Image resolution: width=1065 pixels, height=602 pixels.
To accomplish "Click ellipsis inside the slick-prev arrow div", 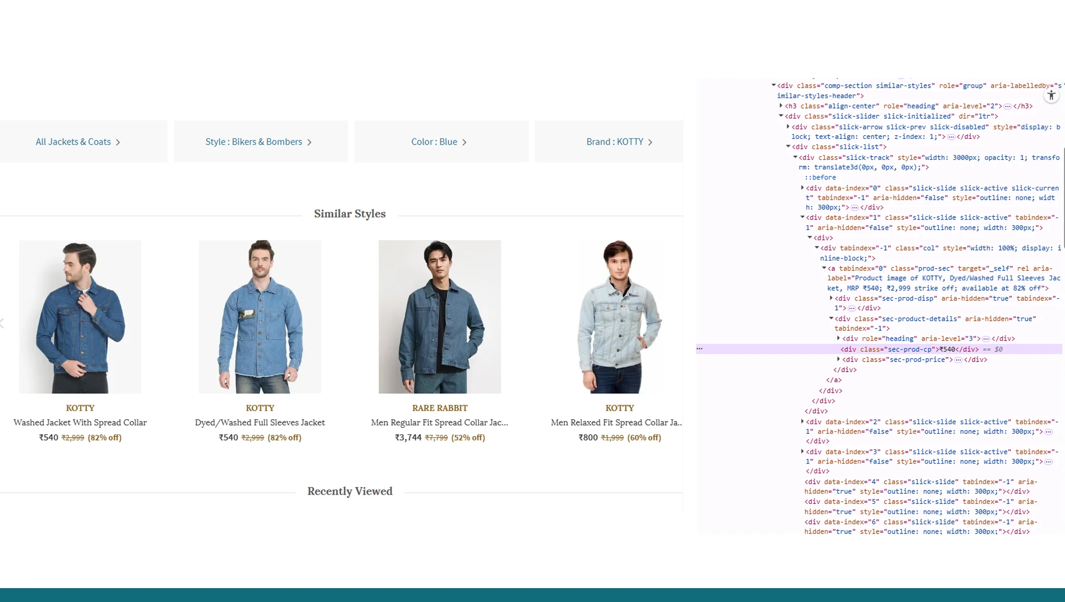I will point(950,136).
